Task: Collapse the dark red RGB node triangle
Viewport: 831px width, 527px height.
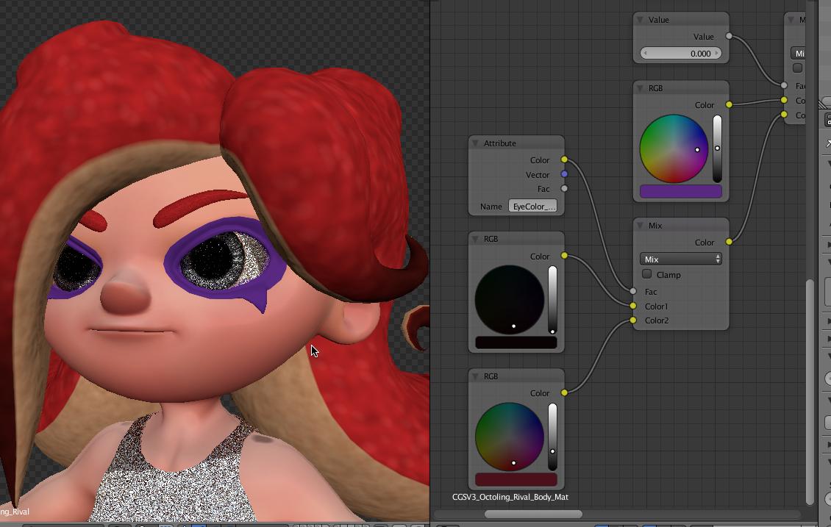Action: tap(475, 376)
